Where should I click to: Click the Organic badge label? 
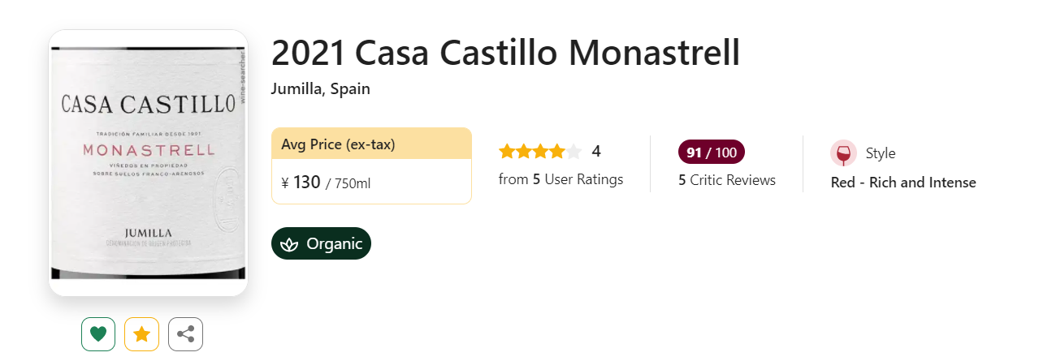tap(334, 244)
